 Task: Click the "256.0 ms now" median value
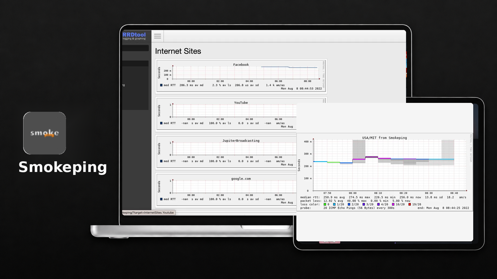[x=410, y=197]
